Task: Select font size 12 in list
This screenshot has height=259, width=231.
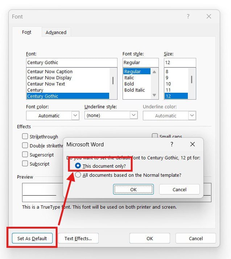Action: (x=176, y=96)
